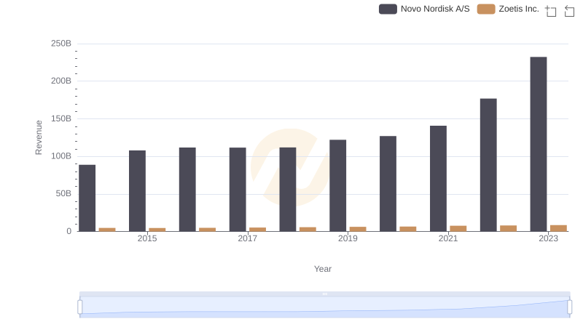Viewport: 583px width, 335px height.
Task: Click the Novo Nordisk bar for 2019
Action: (x=337, y=185)
